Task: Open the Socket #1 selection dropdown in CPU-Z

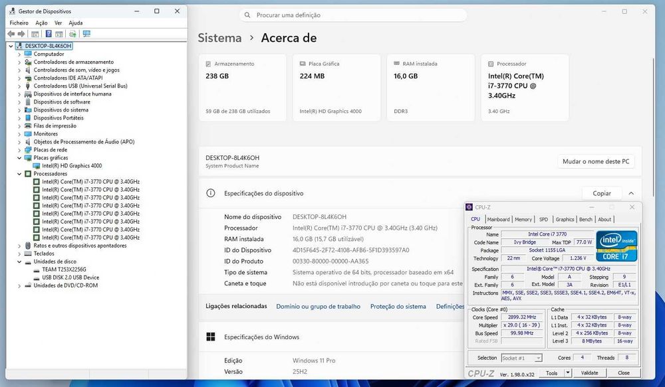Action: [538, 358]
